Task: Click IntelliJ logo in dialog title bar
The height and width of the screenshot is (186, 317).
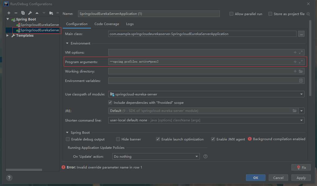Action: (6, 4)
